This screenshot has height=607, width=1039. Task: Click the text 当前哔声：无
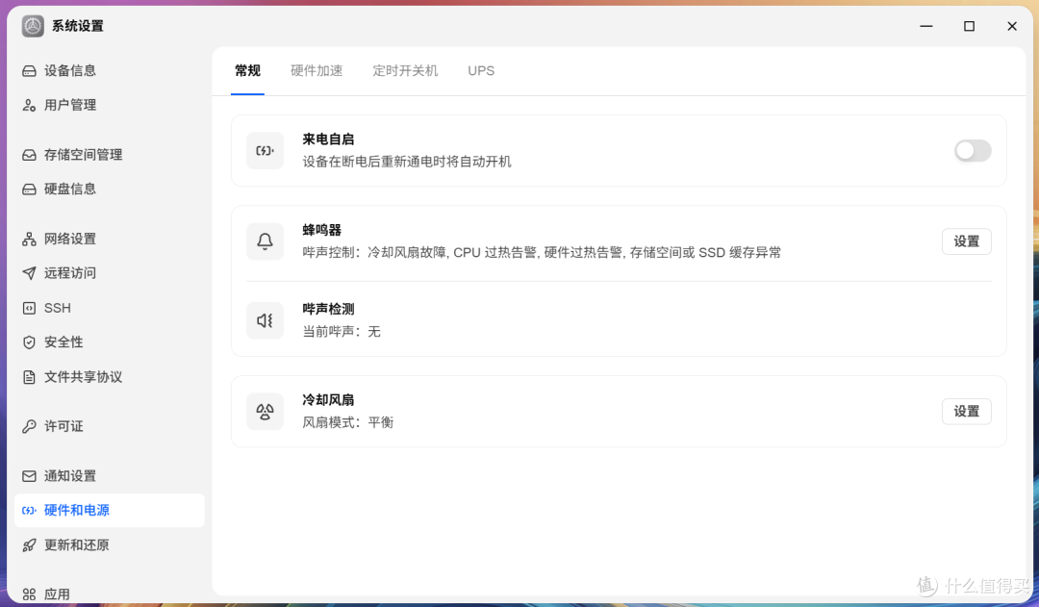click(342, 331)
